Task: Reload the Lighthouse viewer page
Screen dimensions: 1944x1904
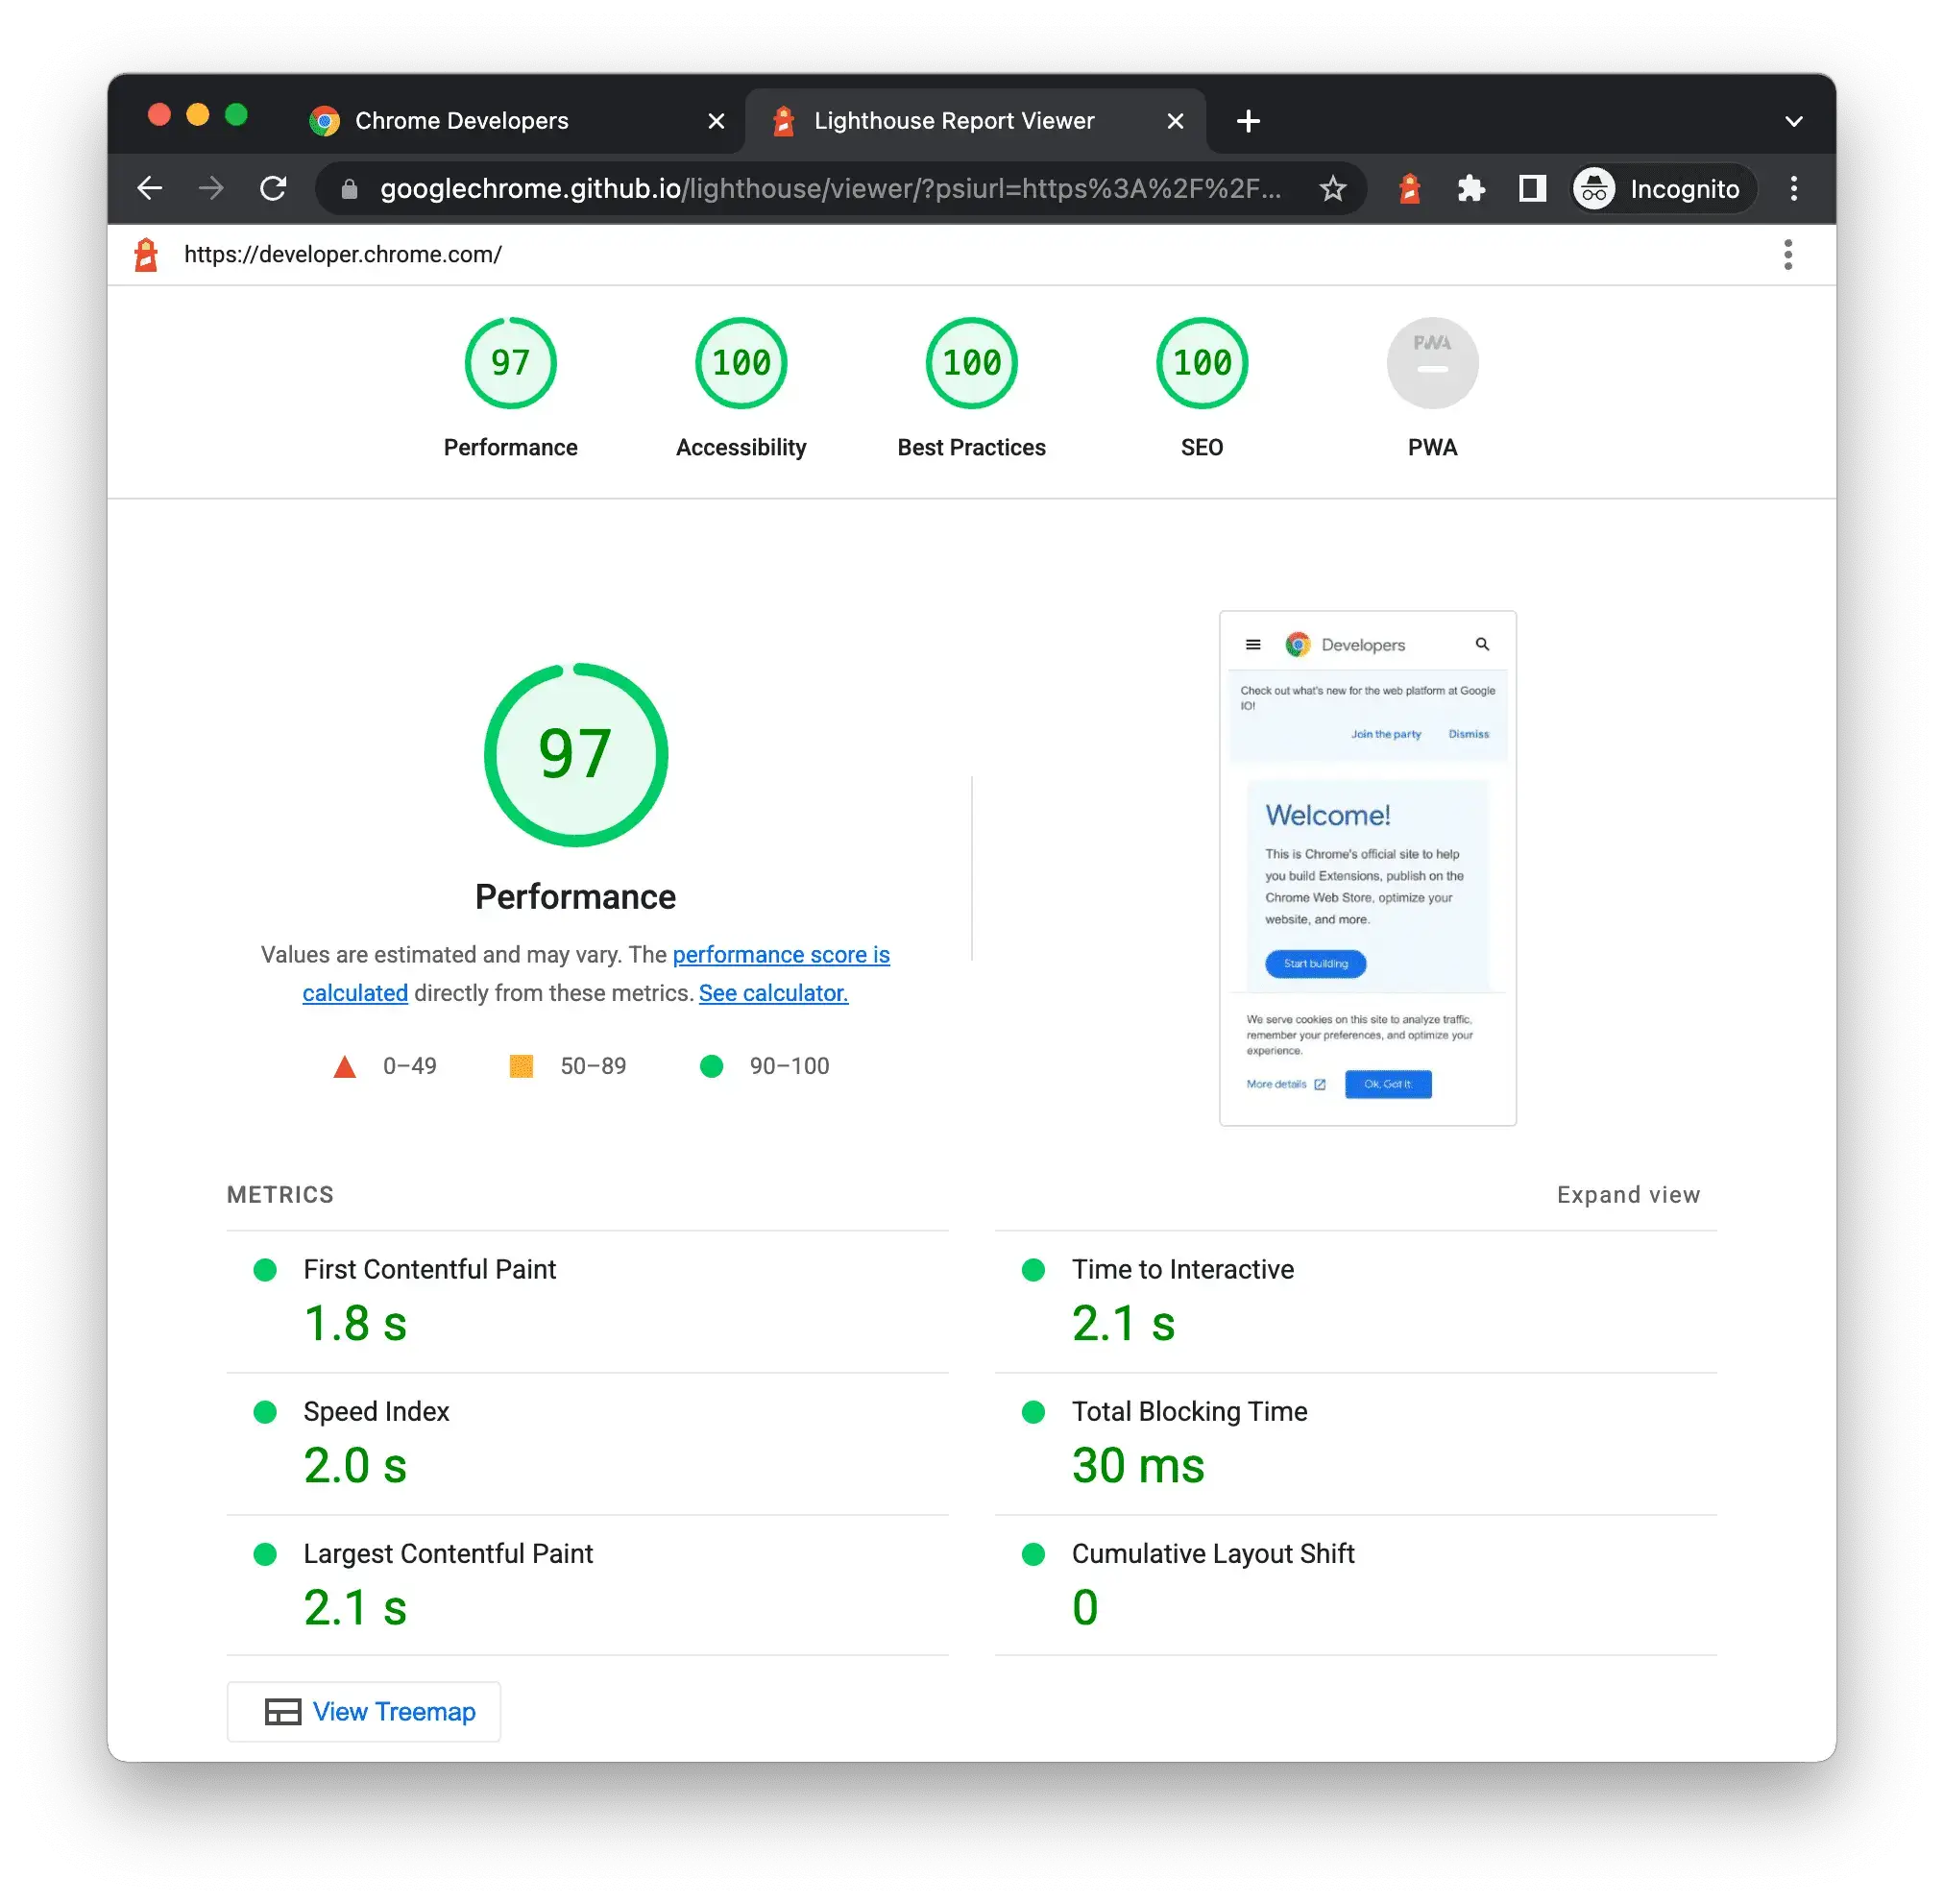Action: (273, 188)
